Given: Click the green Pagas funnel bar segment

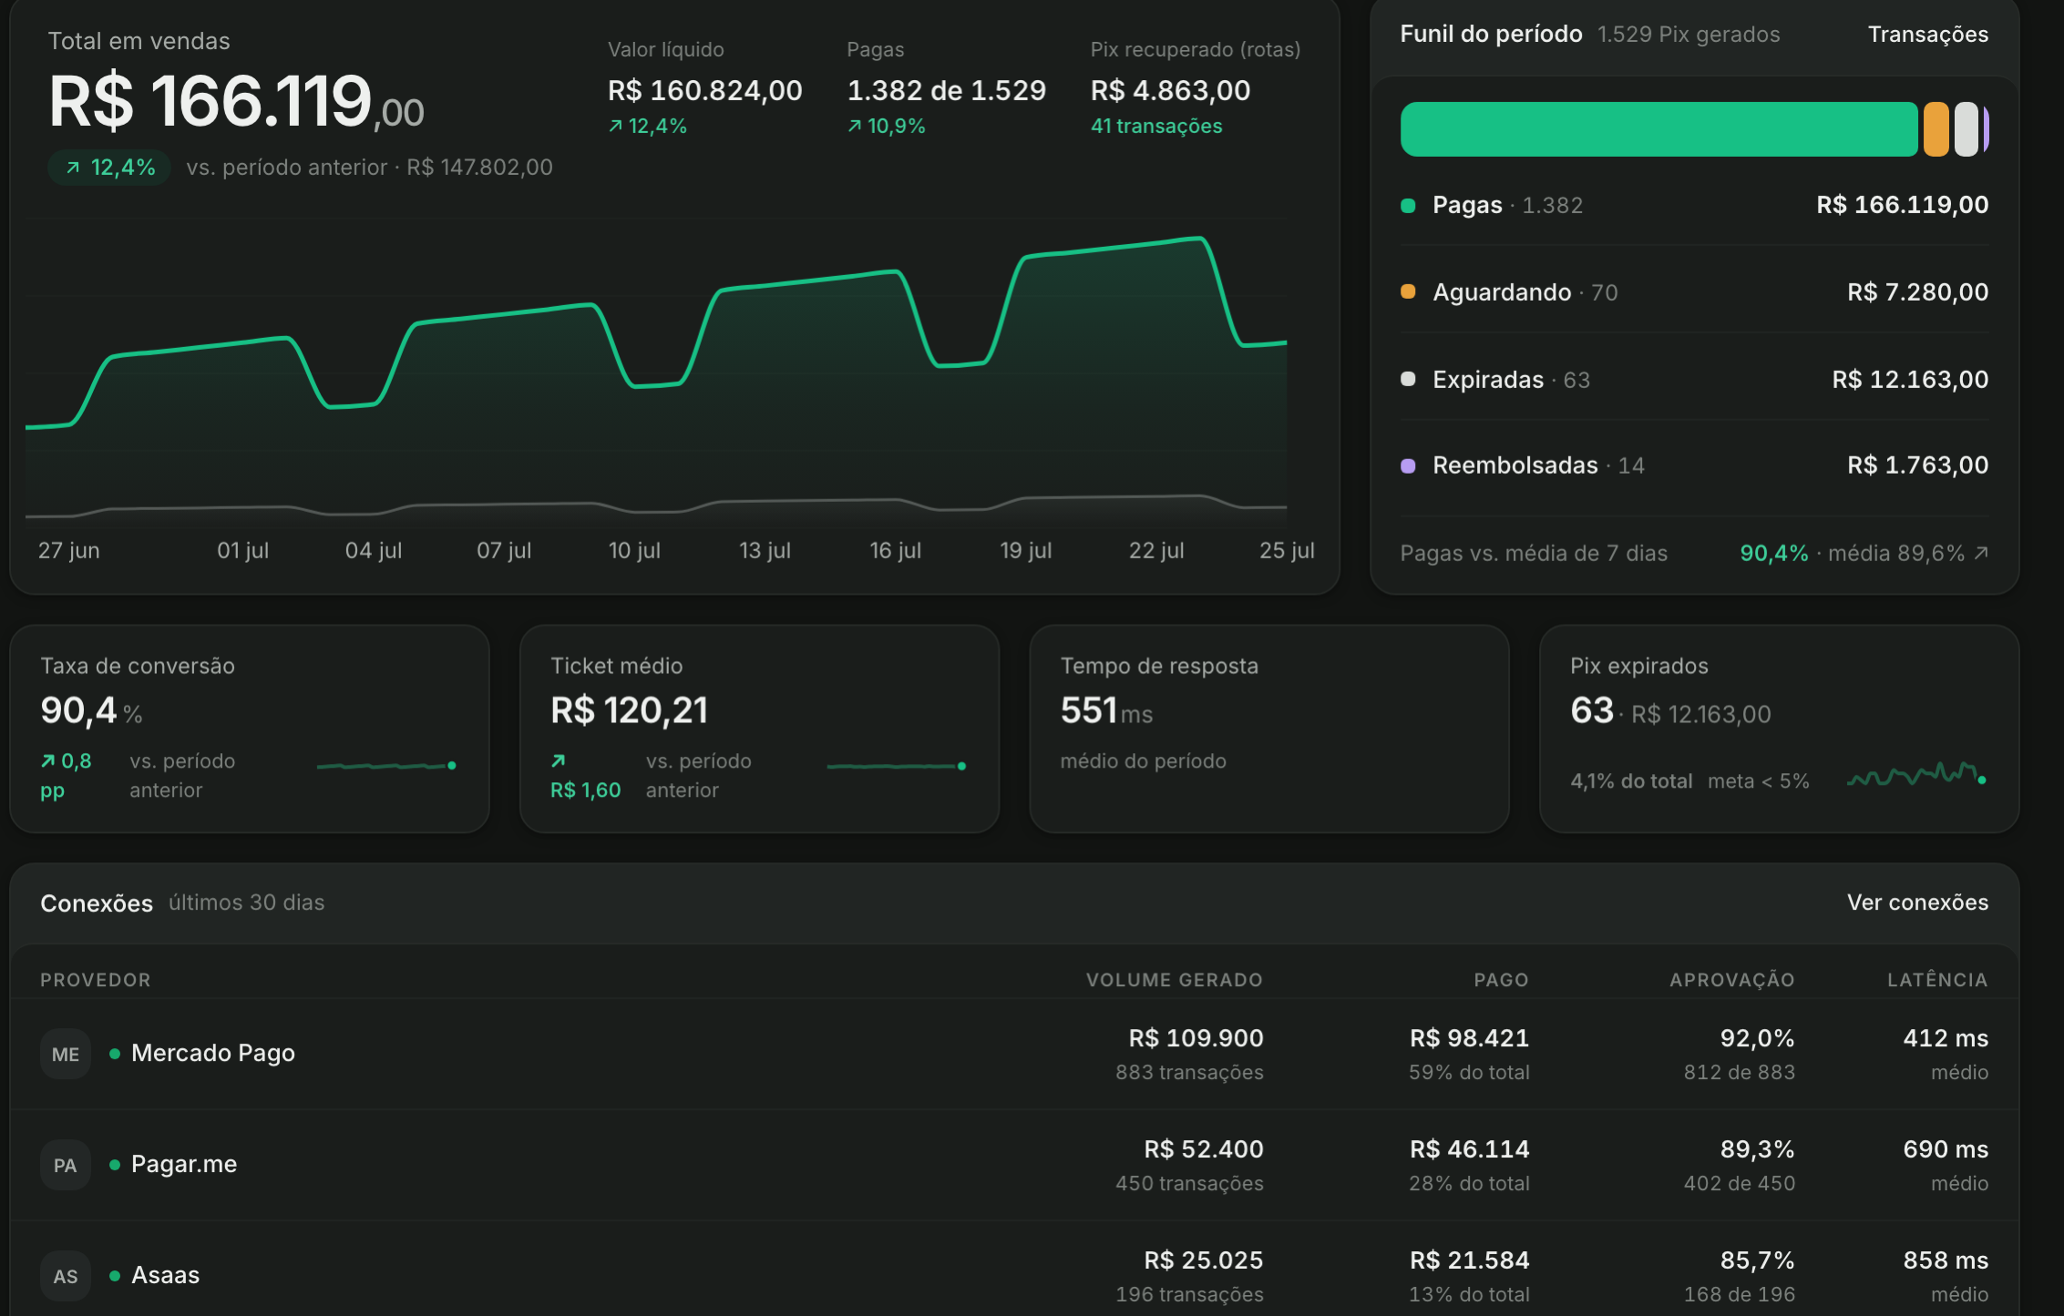Looking at the screenshot, I should click(x=1658, y=129).
